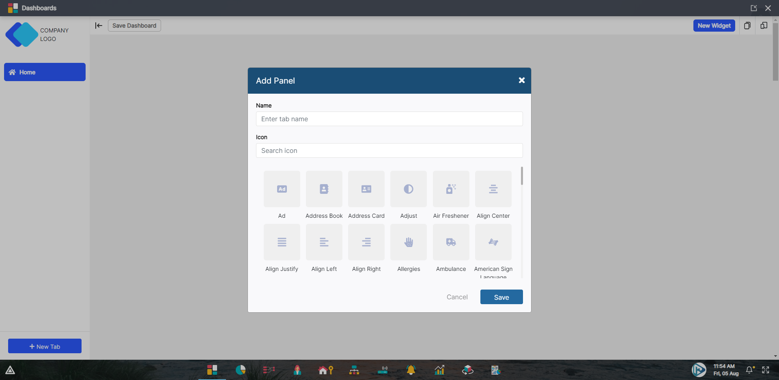The height and width of the screenshot is (380, 779).
Task: Launch the analytics chart app from the taskbar
Action: 439,370
